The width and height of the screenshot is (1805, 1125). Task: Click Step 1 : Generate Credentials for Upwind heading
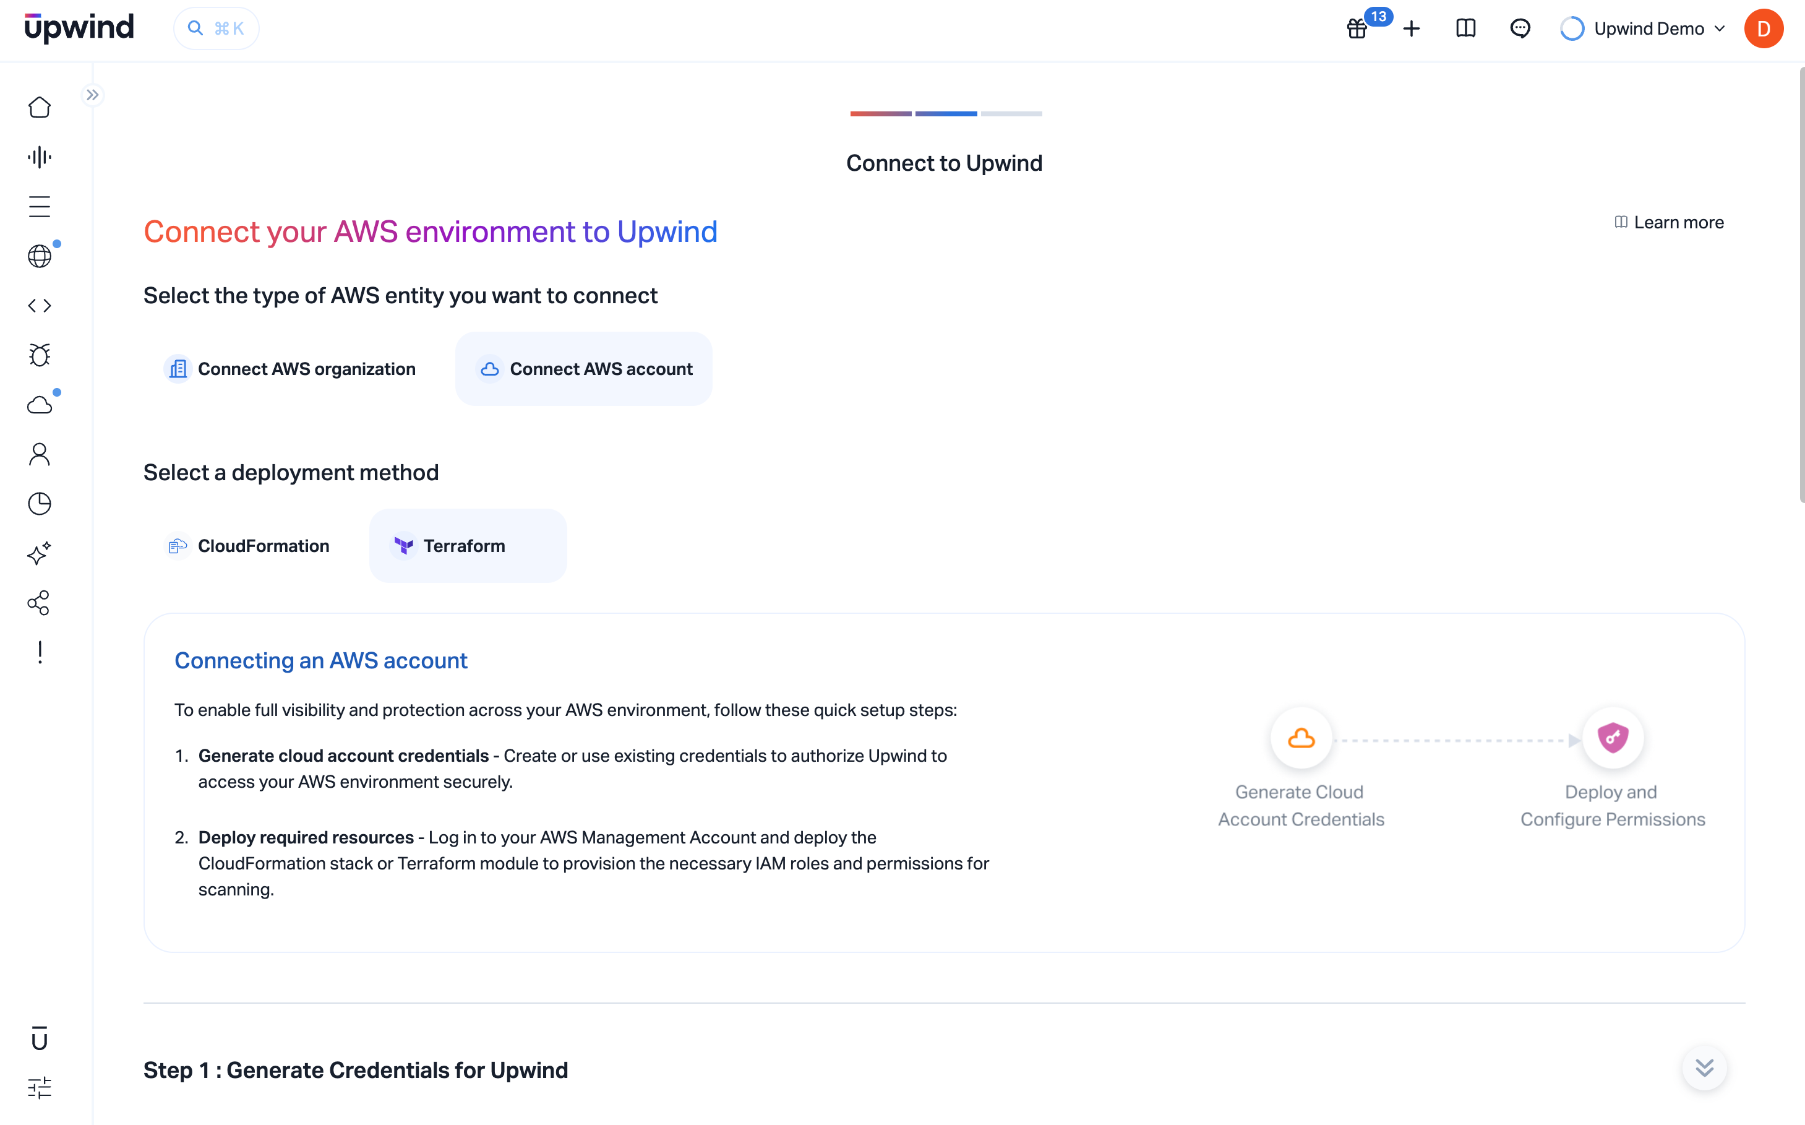click(x=356, y=1070)
